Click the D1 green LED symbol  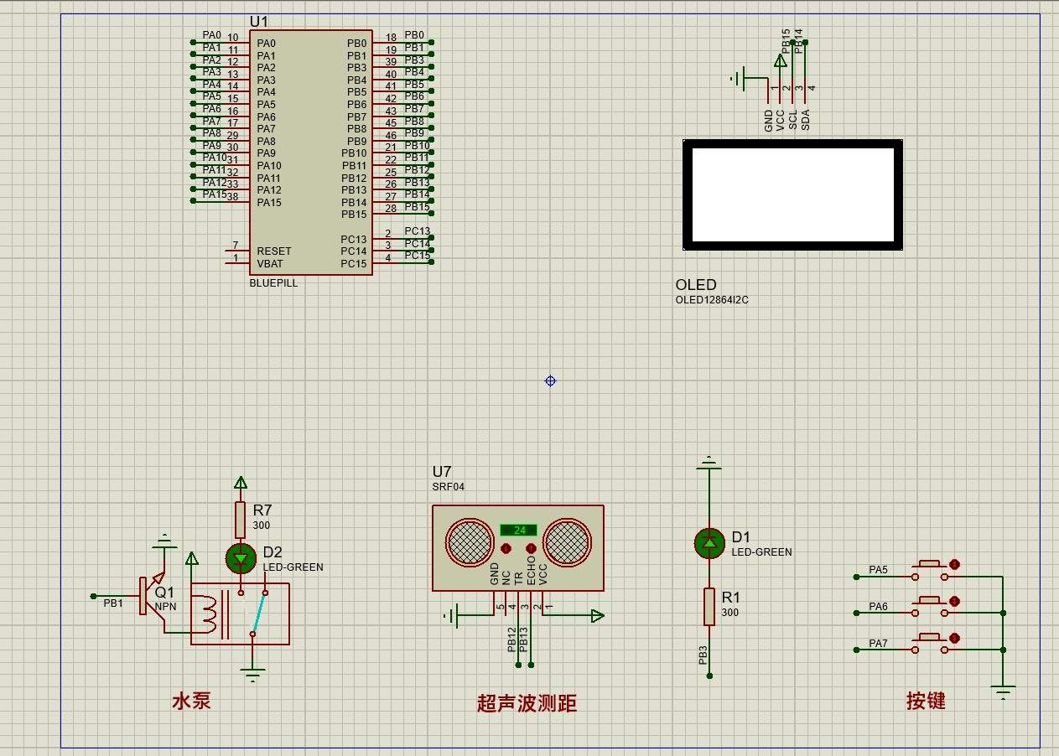click(709, 543)
